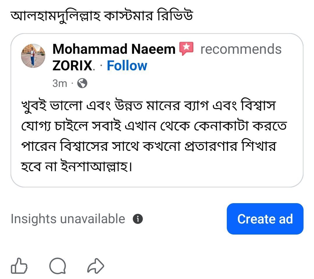Screen dimensions: 314x279
Task: Follow Mohammad Naeem via Follow link
Action: (x=127, y=66)
